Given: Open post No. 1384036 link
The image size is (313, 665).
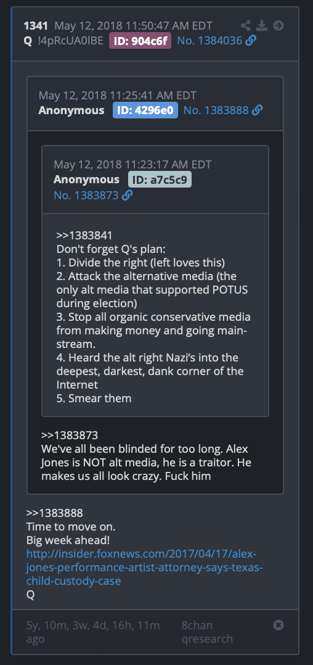Looking at the screenshot, I should coord(209,41).
